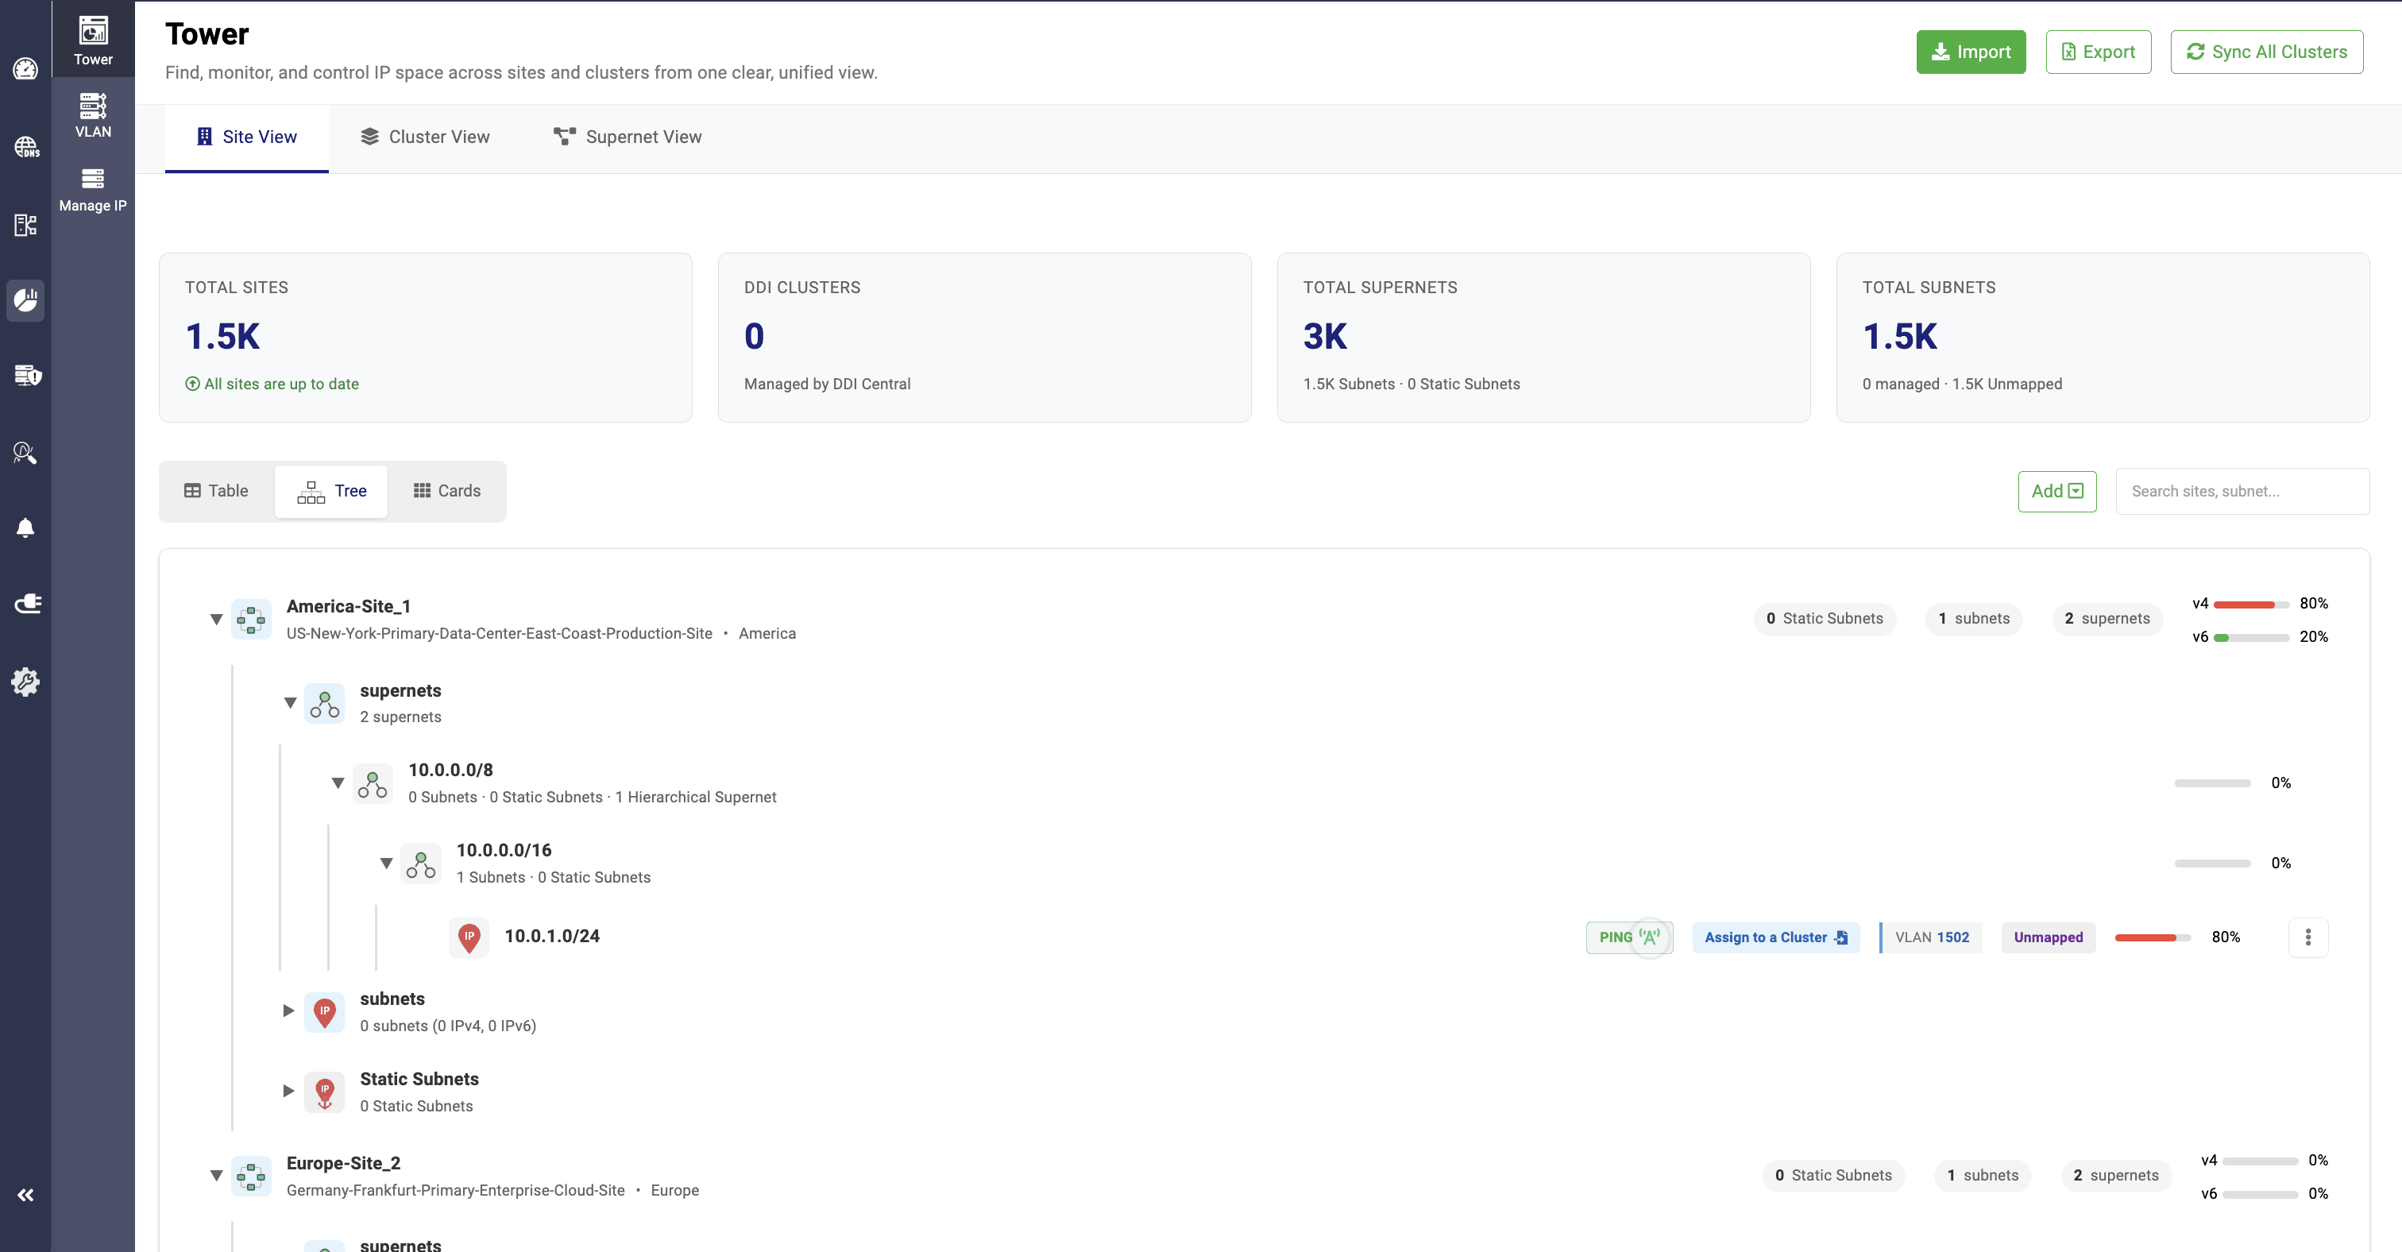Switch to Table layout view
This screenshot has width=2402, height=1252.
coord(216,490)
